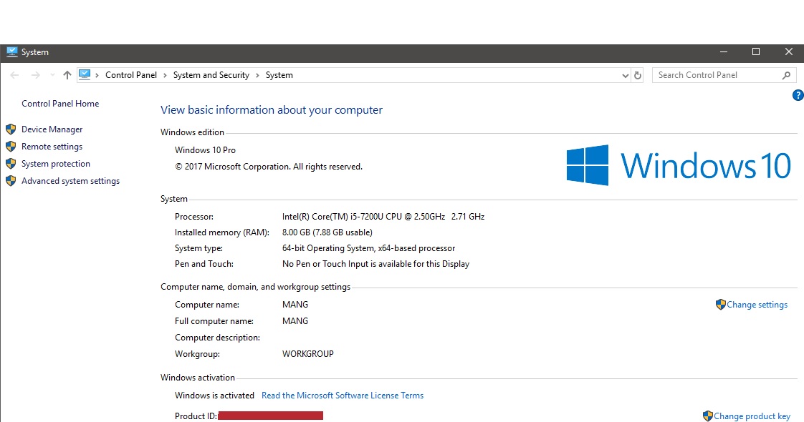Viewport: 804px width, 422px height.
Task: Click the 'WORKGROUP' value
Action: 307,353
